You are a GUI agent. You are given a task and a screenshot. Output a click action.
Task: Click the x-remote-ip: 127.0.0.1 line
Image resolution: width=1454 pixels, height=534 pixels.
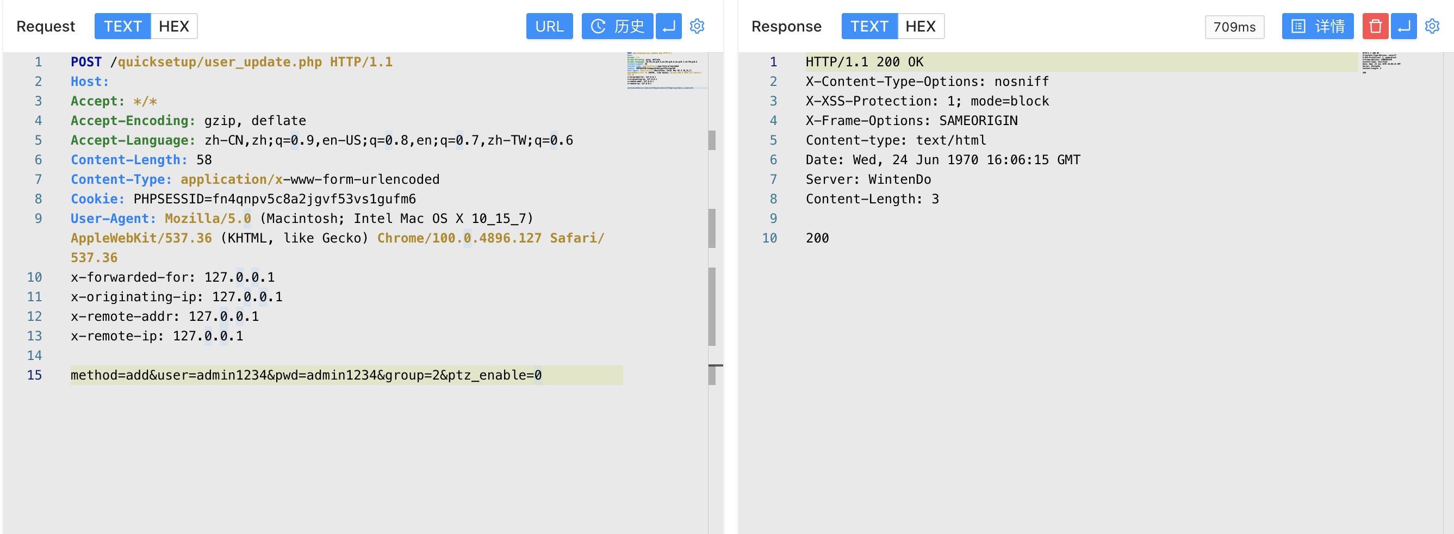(x=157, y=336)
